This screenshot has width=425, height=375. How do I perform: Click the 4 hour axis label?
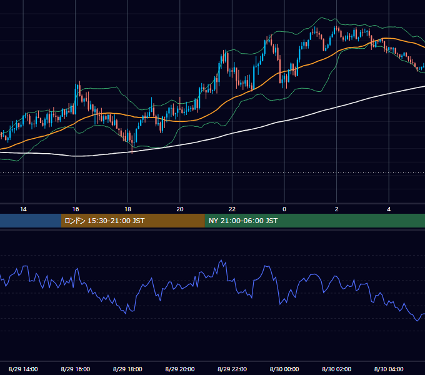coord(389,209)
